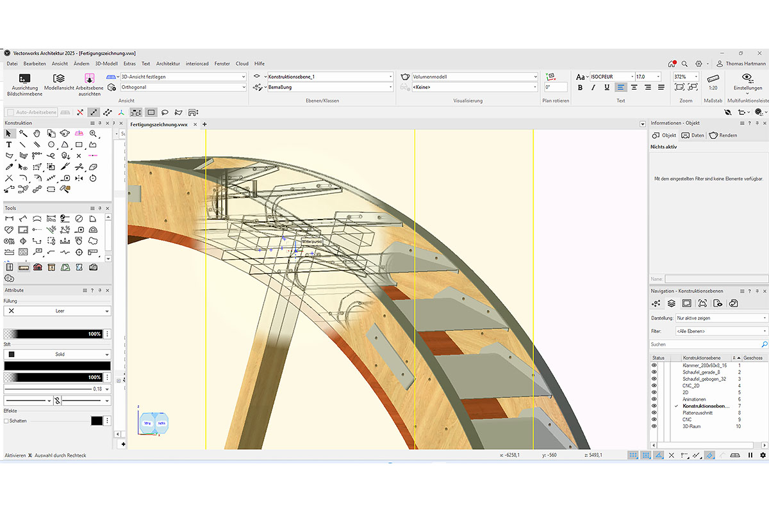Toggle visibility of the CNC_2D layer
This screenshot has height=512, width=769.
click(654, 386)
